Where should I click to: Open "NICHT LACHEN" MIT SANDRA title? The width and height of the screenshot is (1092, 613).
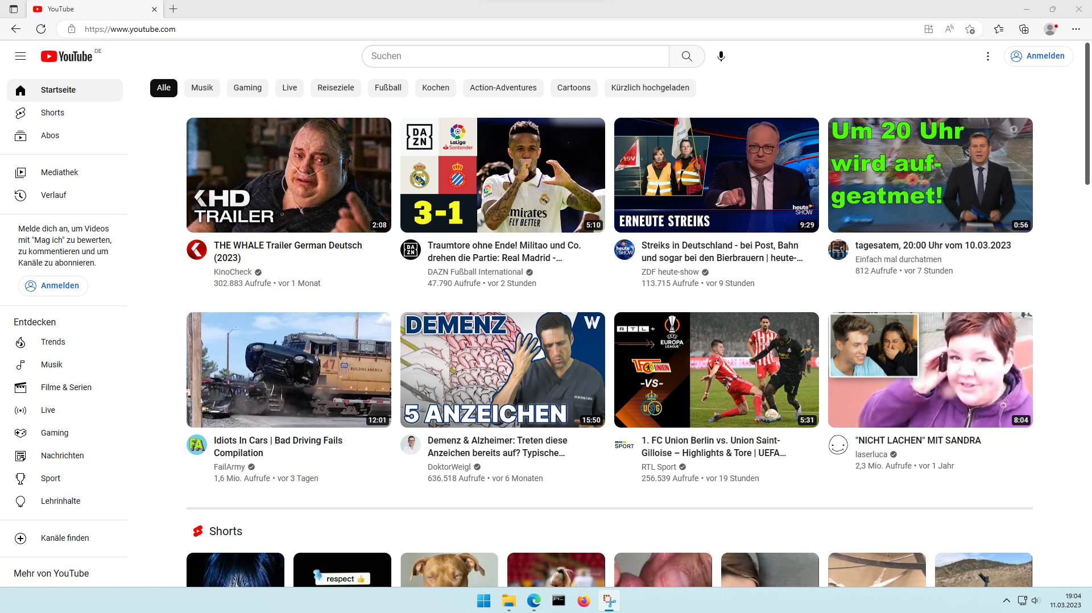pos(918,440)
